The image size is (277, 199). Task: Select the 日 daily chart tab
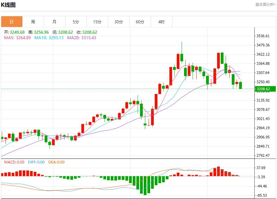[12, 22]
